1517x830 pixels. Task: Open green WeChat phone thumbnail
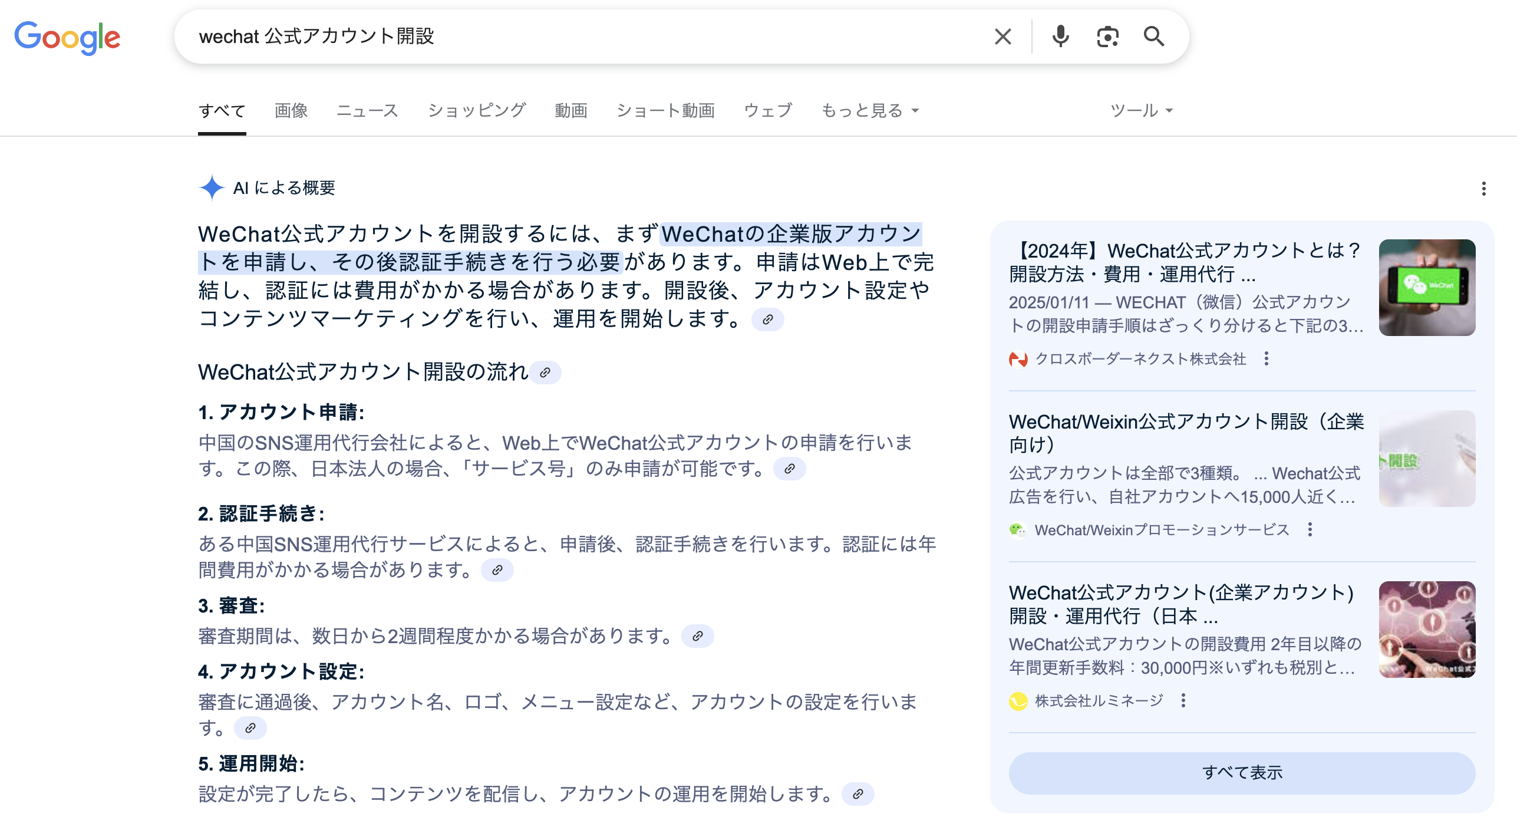pyautogui.click(x=1427, y=288)
